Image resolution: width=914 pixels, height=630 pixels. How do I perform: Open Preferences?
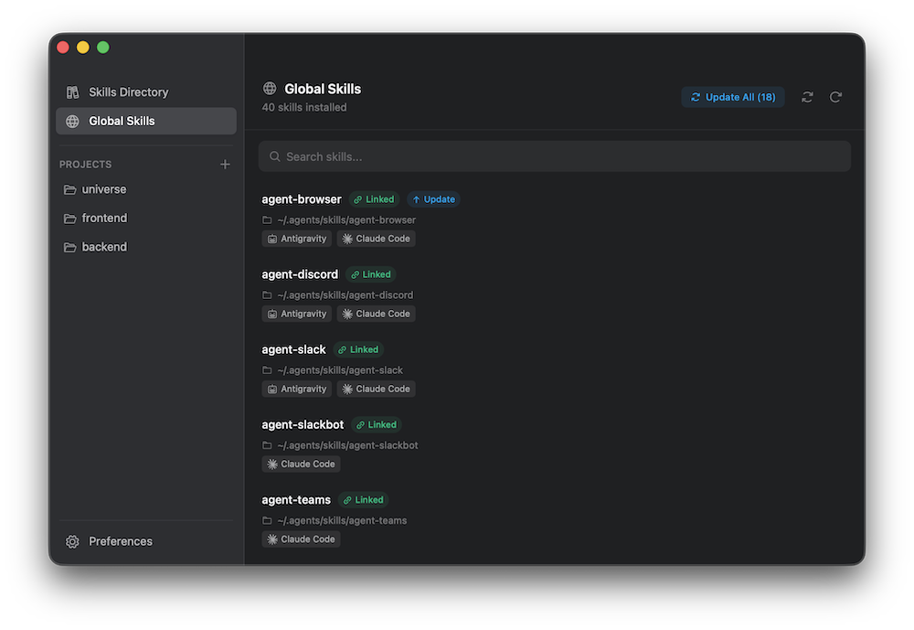[x=145, y=541]
